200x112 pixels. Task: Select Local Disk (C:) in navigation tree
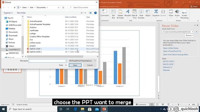pyautogui.click(x=14, y=49)
